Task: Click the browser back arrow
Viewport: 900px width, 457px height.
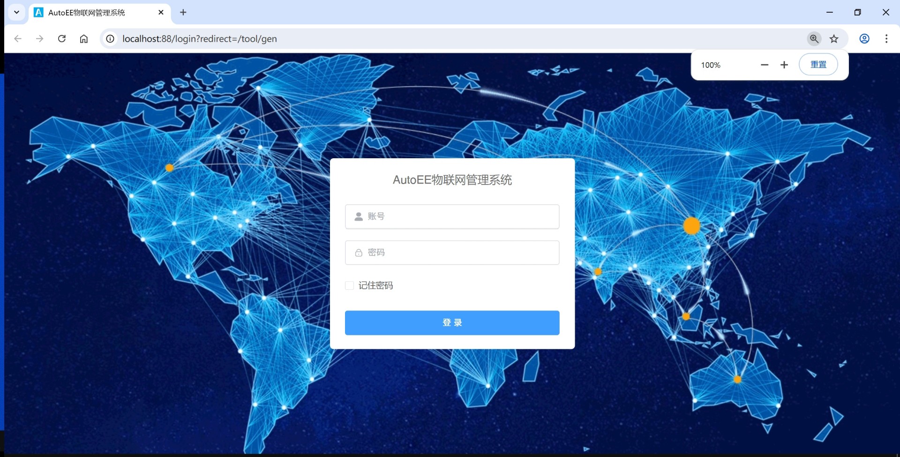Action: 18,39
